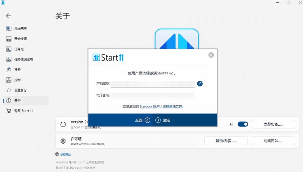The image size is (303, 172).
Task: Click the 解锁/购买 button
Action: click(x=226, y=141)
